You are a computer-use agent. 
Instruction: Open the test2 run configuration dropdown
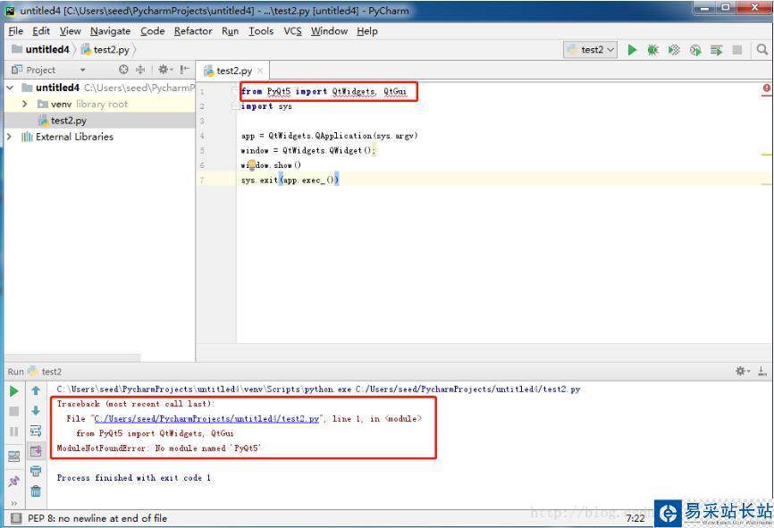(592, 50)
